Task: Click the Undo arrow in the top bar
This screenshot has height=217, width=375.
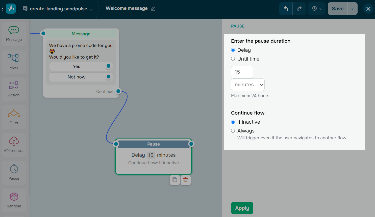Action: coord(286,8)
